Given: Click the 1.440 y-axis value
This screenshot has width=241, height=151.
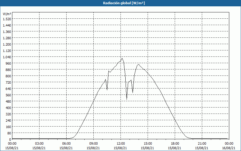Looking at the screenshot, I should [x=7, y=25].
